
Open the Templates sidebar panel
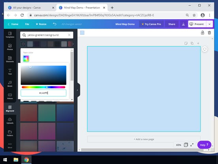10,34
